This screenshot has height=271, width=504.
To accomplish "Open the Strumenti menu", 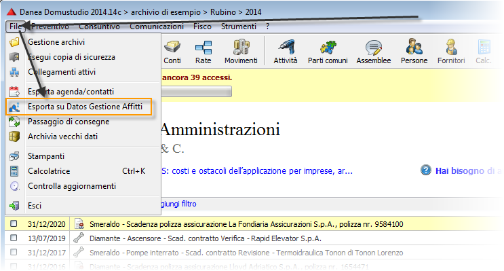I will 239,26.
